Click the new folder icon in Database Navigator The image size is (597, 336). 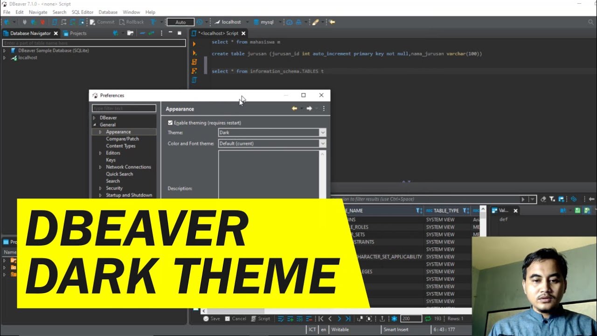130,33
